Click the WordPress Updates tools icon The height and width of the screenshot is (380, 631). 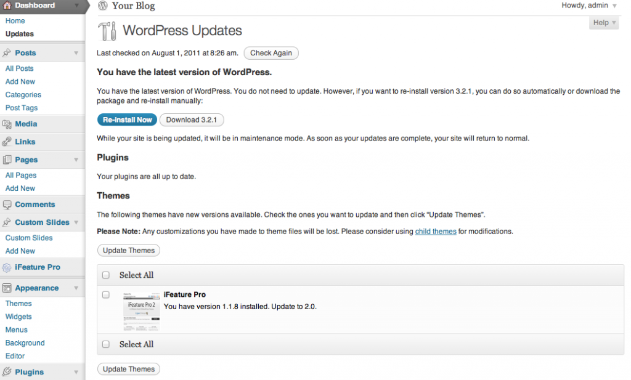(x=107, y=31)
